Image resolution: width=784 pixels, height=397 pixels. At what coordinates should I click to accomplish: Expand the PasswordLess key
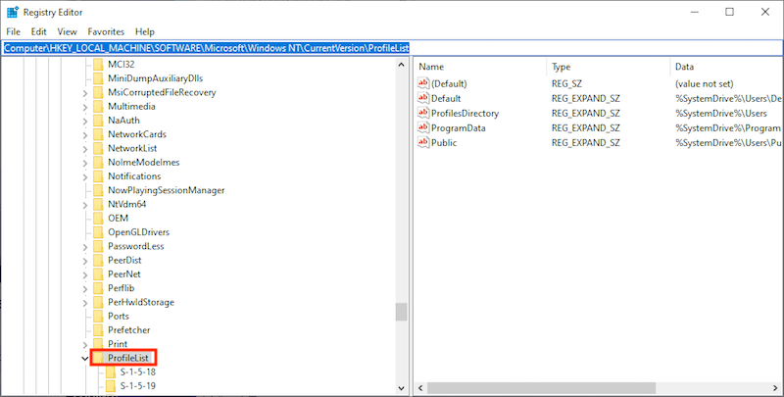coord(85,247)
